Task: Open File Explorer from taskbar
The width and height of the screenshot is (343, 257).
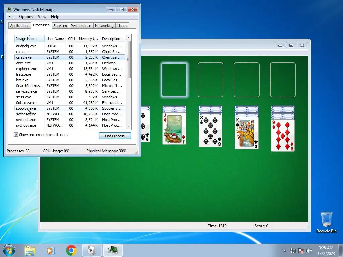Action: (x=30, y=250)
